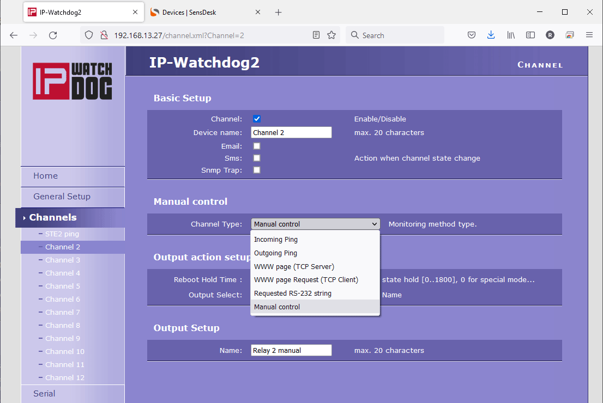
Task: Open General Setup in sidebar
Action: [x=62, y=197]
